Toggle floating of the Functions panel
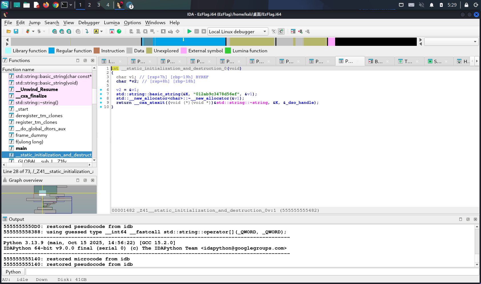481x284 pixels. point(85,60)
